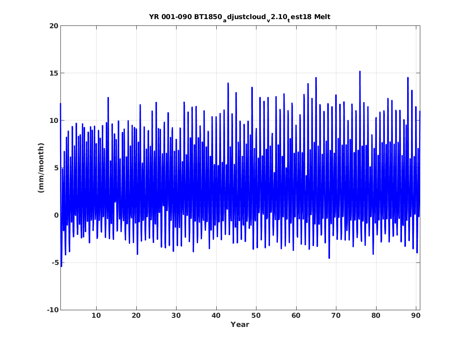Click the highest melt peak near year 76
Screen dimensions: 464x348
click(x=360, y=72)
